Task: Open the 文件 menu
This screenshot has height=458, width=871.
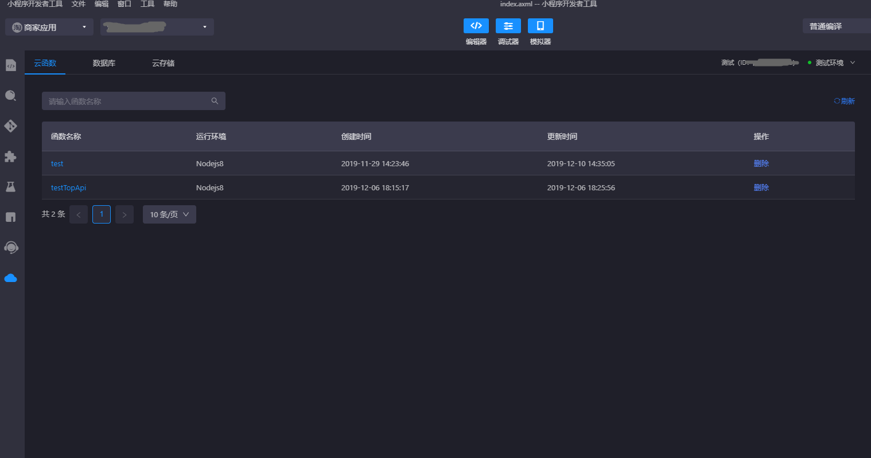Action: coord(79,4)
